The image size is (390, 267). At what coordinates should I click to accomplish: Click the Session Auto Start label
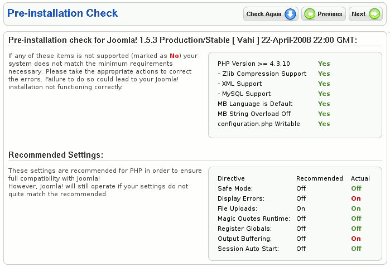(x=248, y=249)
